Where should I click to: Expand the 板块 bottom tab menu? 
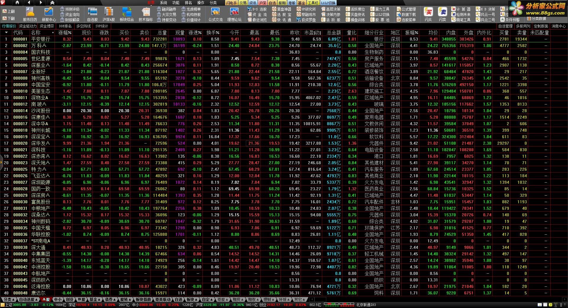192,299
